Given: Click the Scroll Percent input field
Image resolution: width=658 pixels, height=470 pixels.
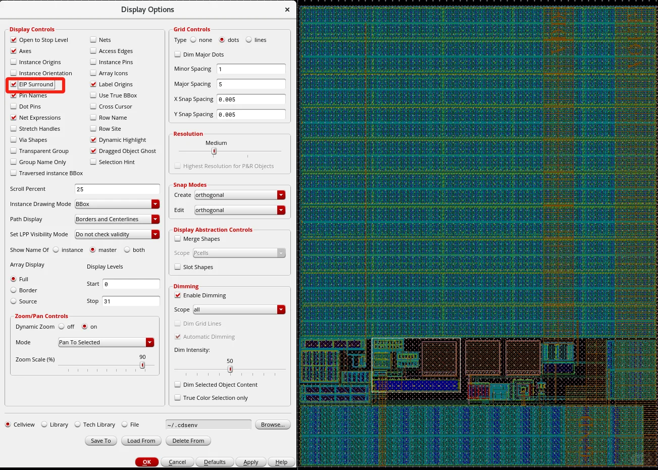Looking at the screenshot, I should click(117, 189).
